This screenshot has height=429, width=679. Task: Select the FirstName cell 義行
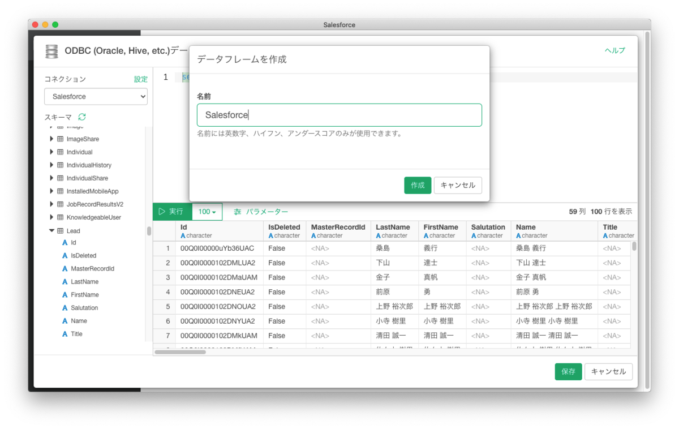coord(442,248)
